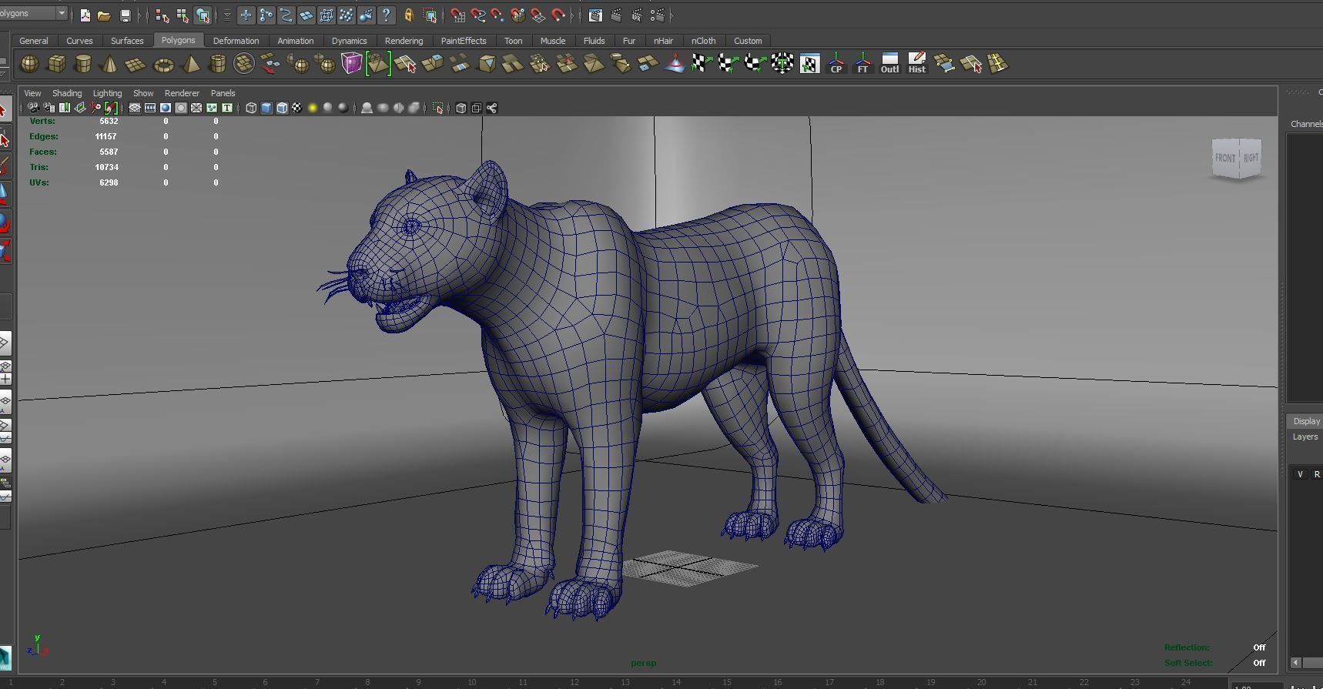Toggle smooth shade all viewport button

coord(266,108)
